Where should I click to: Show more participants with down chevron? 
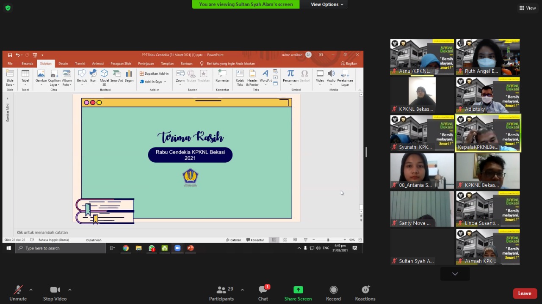pos(455,274)
